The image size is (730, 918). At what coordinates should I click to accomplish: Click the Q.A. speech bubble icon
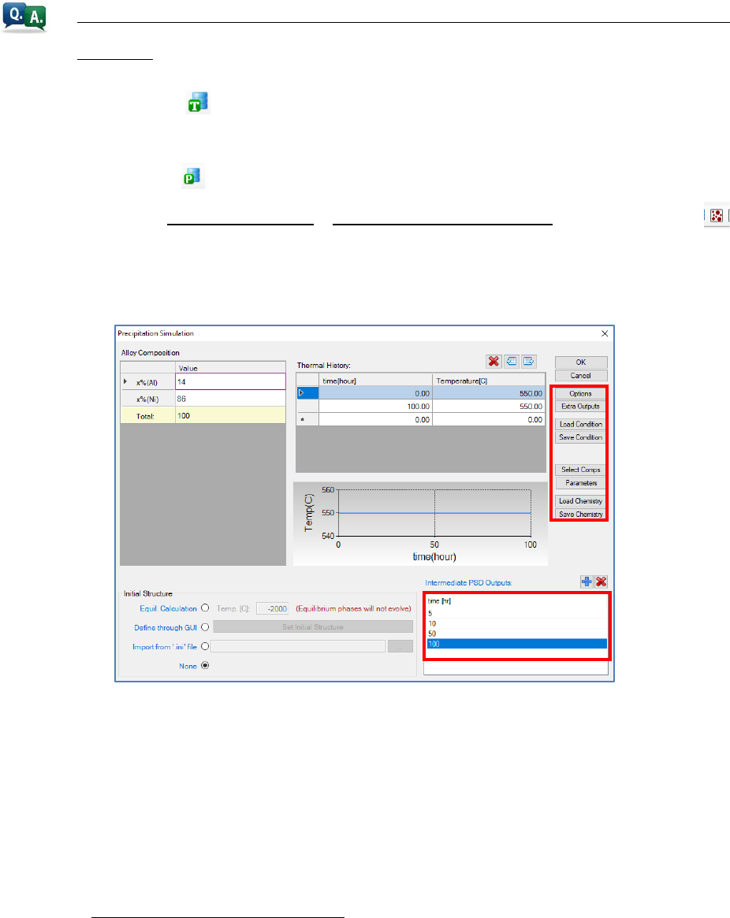(x=24, y=17)
